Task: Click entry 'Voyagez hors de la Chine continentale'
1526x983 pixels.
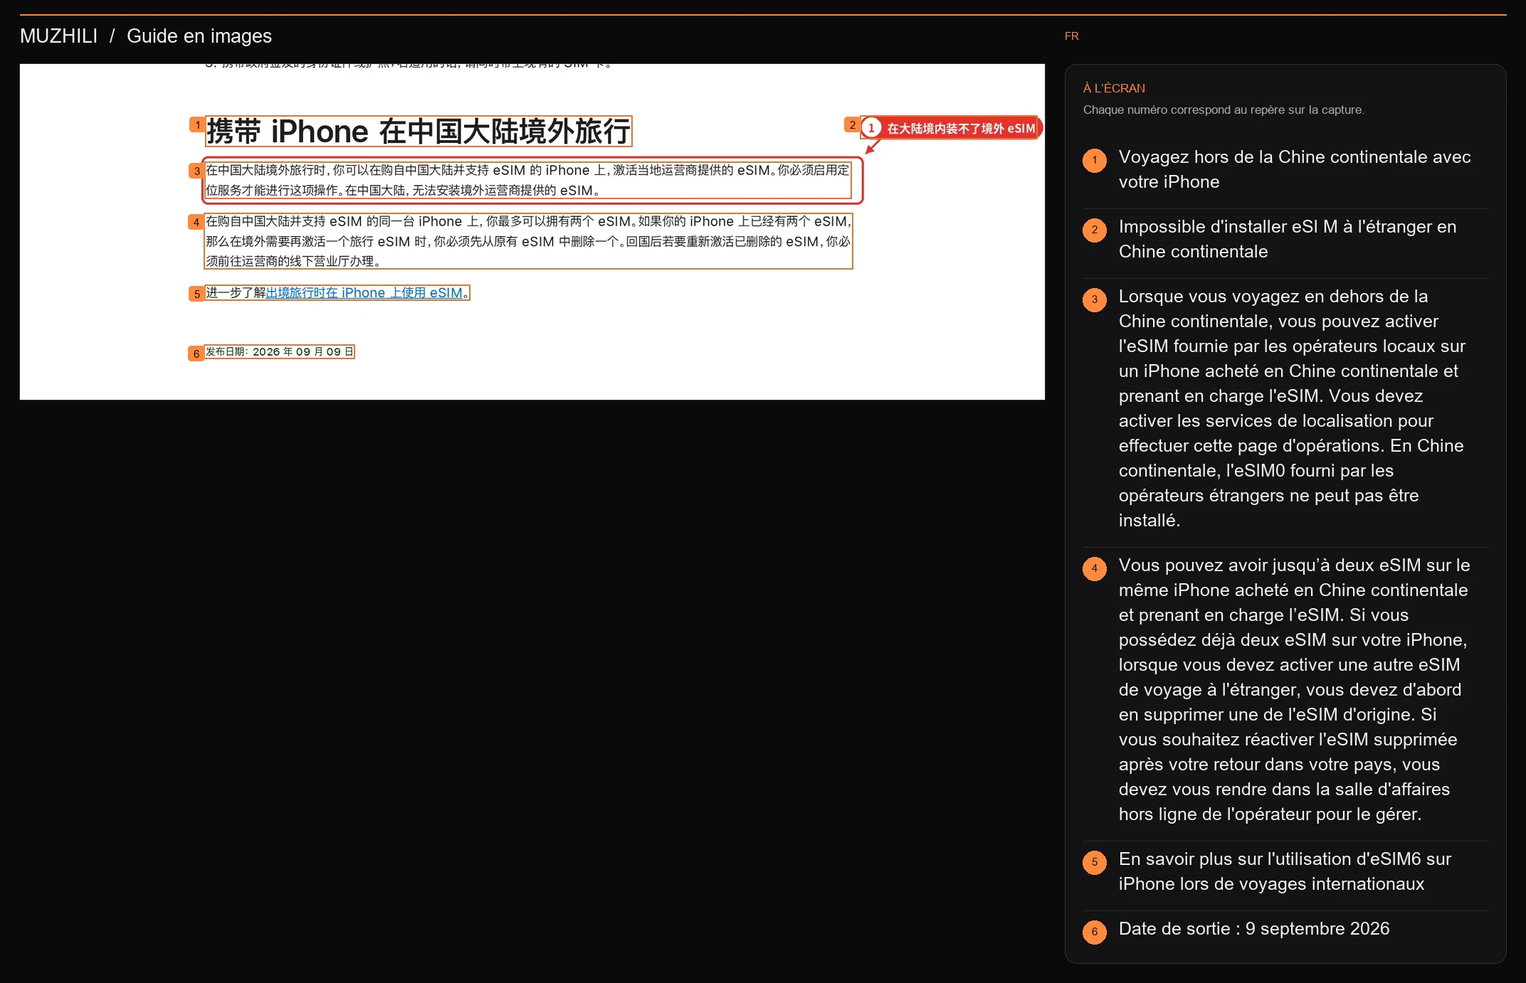Action: [x=1295, y=169]
